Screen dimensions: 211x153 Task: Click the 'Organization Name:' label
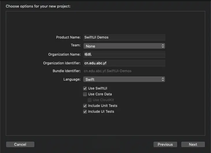64,54
